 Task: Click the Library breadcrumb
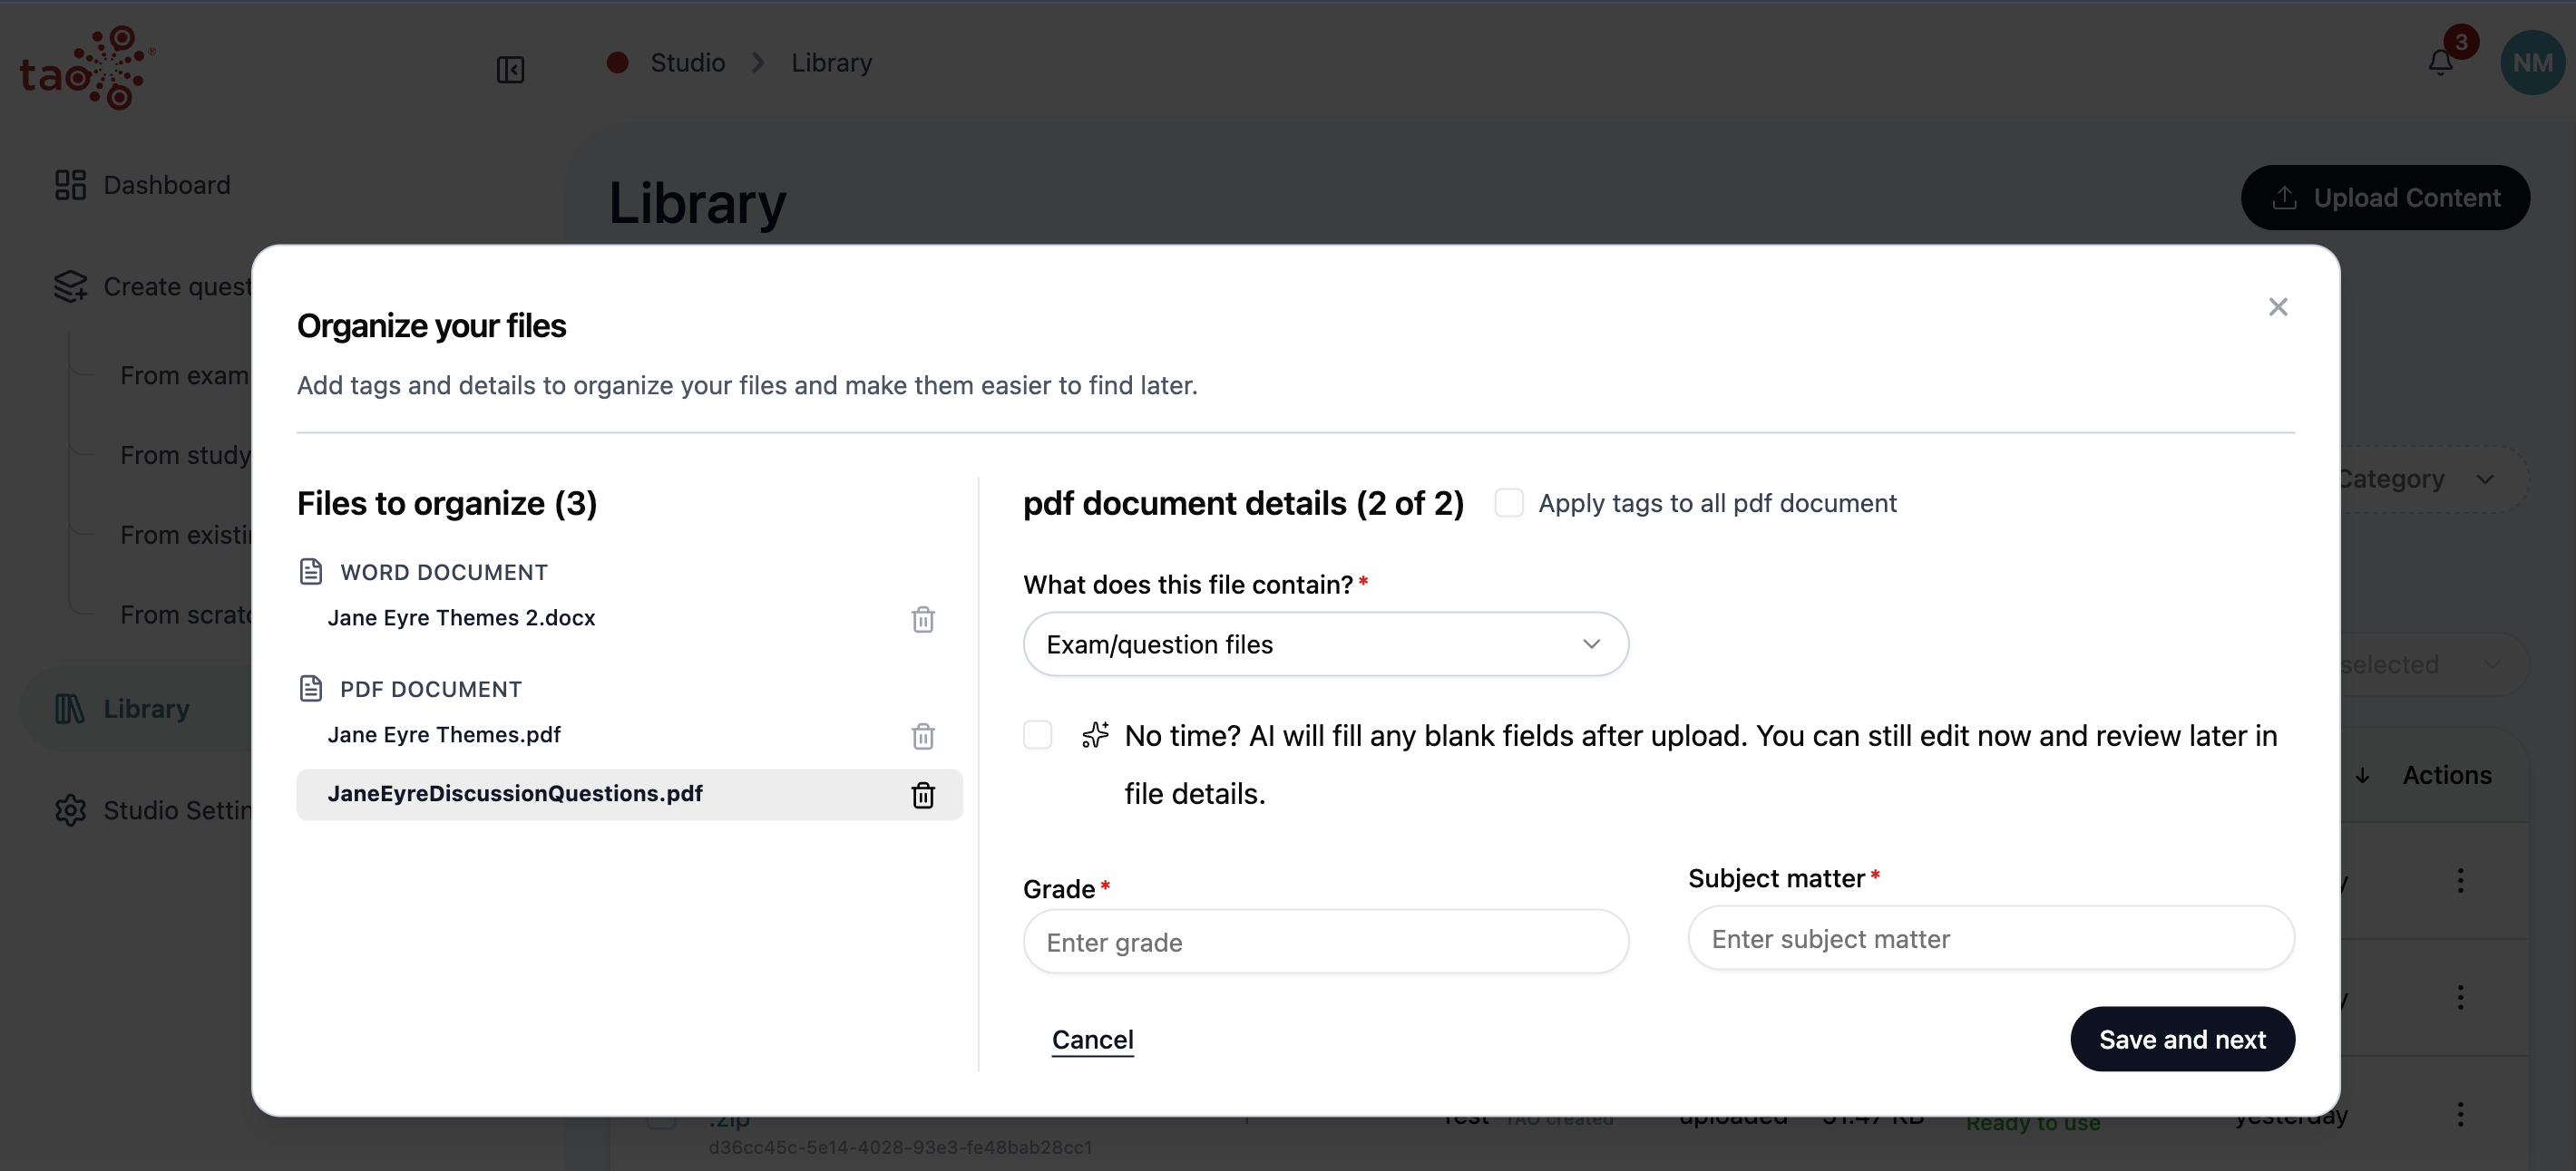click(831, 63)
